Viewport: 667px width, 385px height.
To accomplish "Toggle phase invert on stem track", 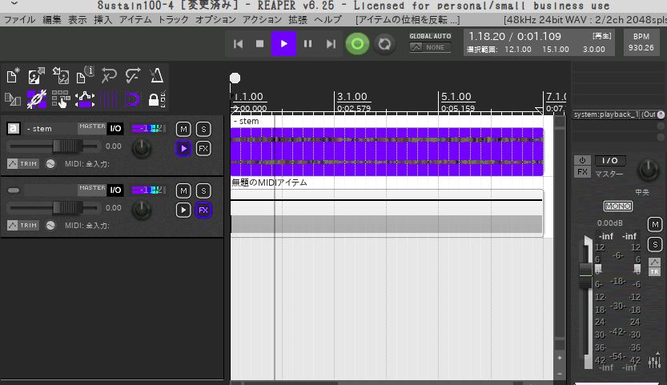I will tap(50, 164).
